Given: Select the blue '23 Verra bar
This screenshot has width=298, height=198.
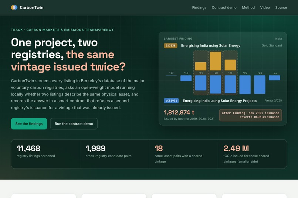Looking at the screenshot, I should (x=260, y=84).
